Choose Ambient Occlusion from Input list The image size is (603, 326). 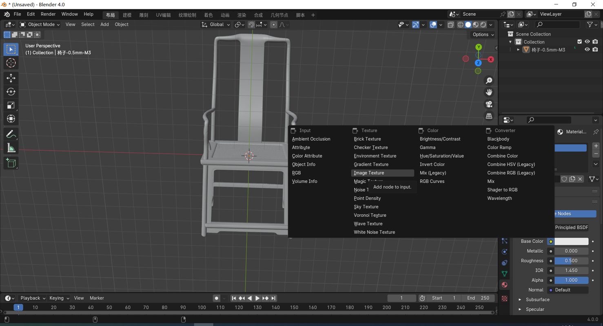(311, 139)
